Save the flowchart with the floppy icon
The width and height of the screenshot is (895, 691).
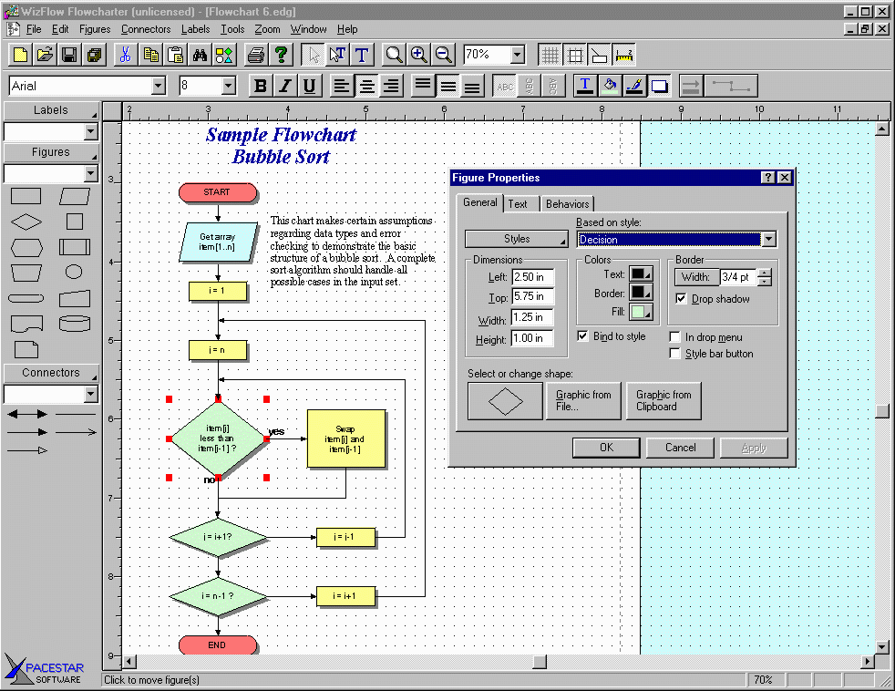coord(69,55)
